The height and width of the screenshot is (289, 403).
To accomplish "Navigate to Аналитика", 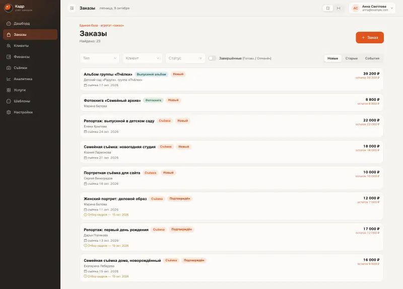I will point(30,79).
